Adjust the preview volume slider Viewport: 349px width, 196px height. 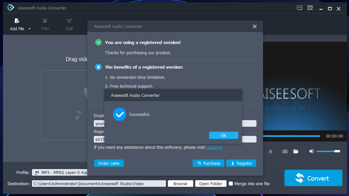click(328, 151)
